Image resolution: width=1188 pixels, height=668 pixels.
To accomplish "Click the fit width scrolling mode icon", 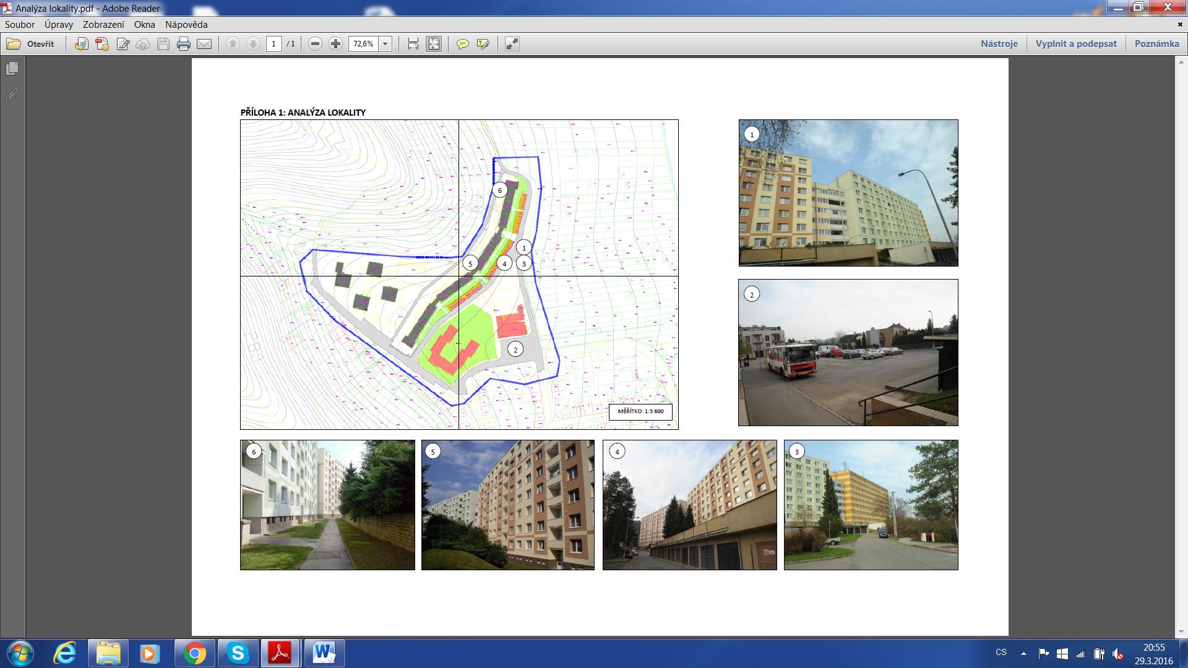I will pyautogui.click(x=413, y=44).
